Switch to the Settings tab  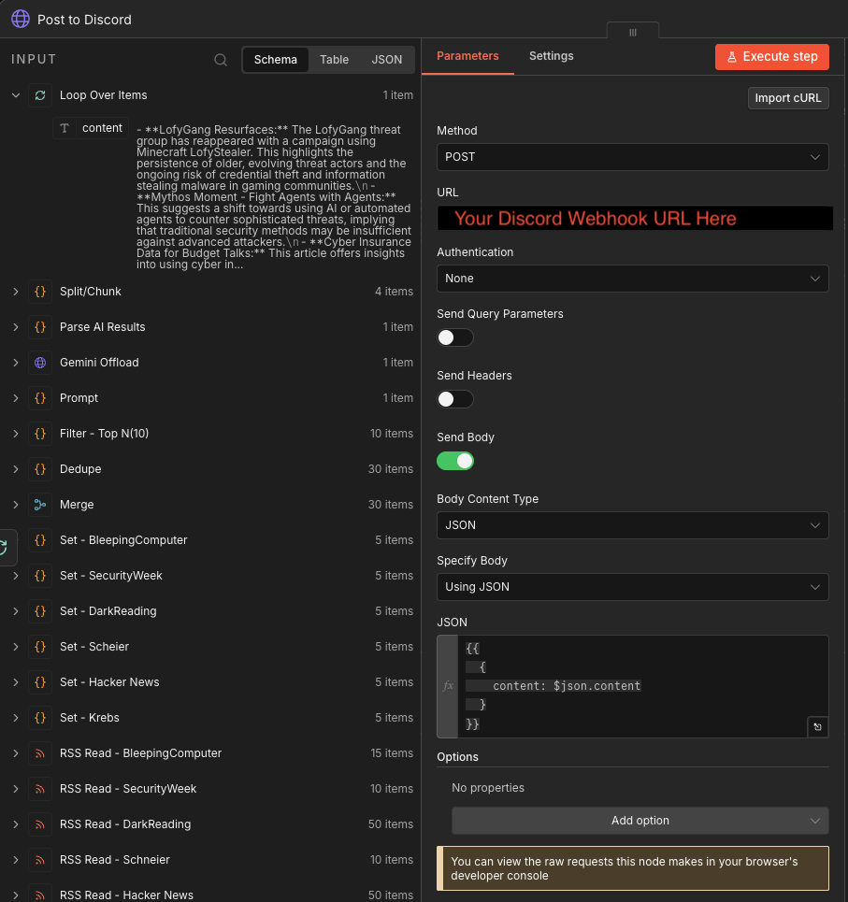click(x=551, y=56)
